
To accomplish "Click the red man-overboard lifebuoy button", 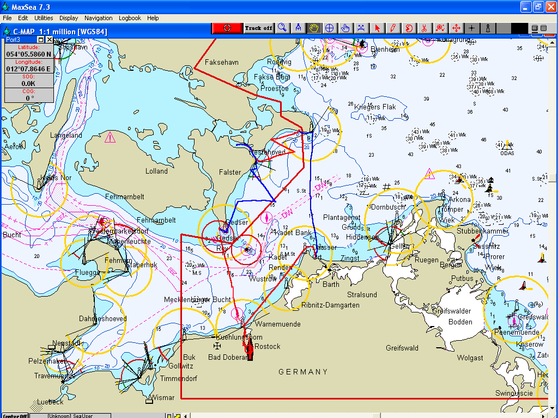I will (227, 28).
